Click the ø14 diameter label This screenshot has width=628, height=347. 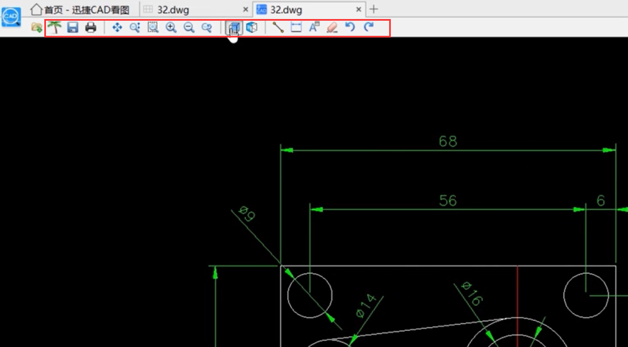click(x=367, y=306)
